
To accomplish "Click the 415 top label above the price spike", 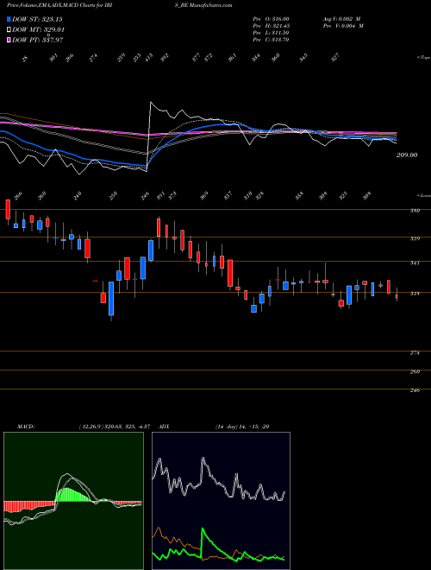I will (x=149, y=58).
